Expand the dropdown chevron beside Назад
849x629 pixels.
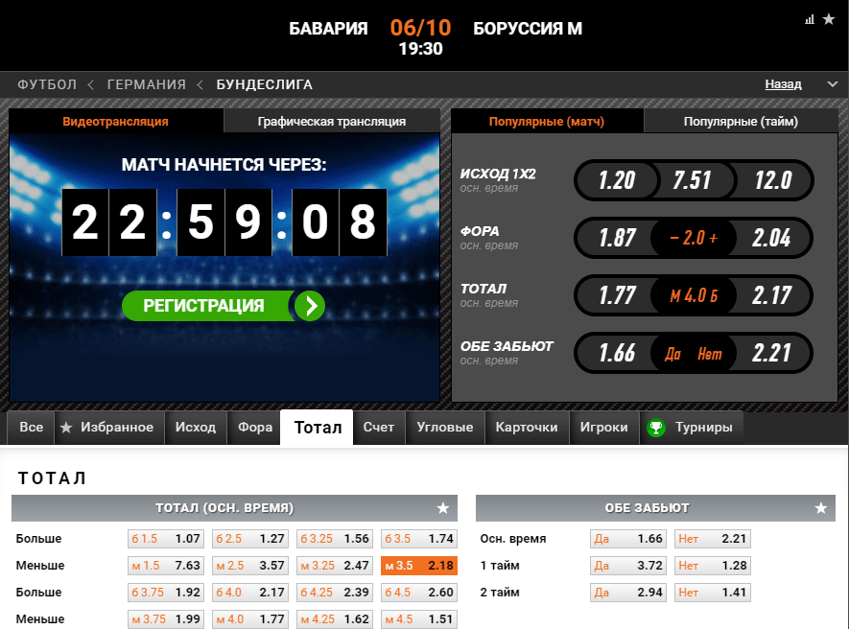(833, 84)
